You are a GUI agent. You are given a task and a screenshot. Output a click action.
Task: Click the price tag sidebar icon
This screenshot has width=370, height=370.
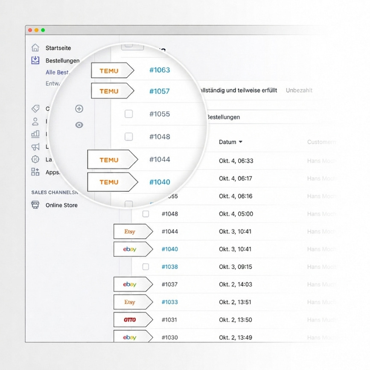pos(35,108)
